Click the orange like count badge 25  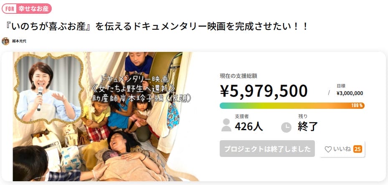pyautogui.click(x=358, y=149)
